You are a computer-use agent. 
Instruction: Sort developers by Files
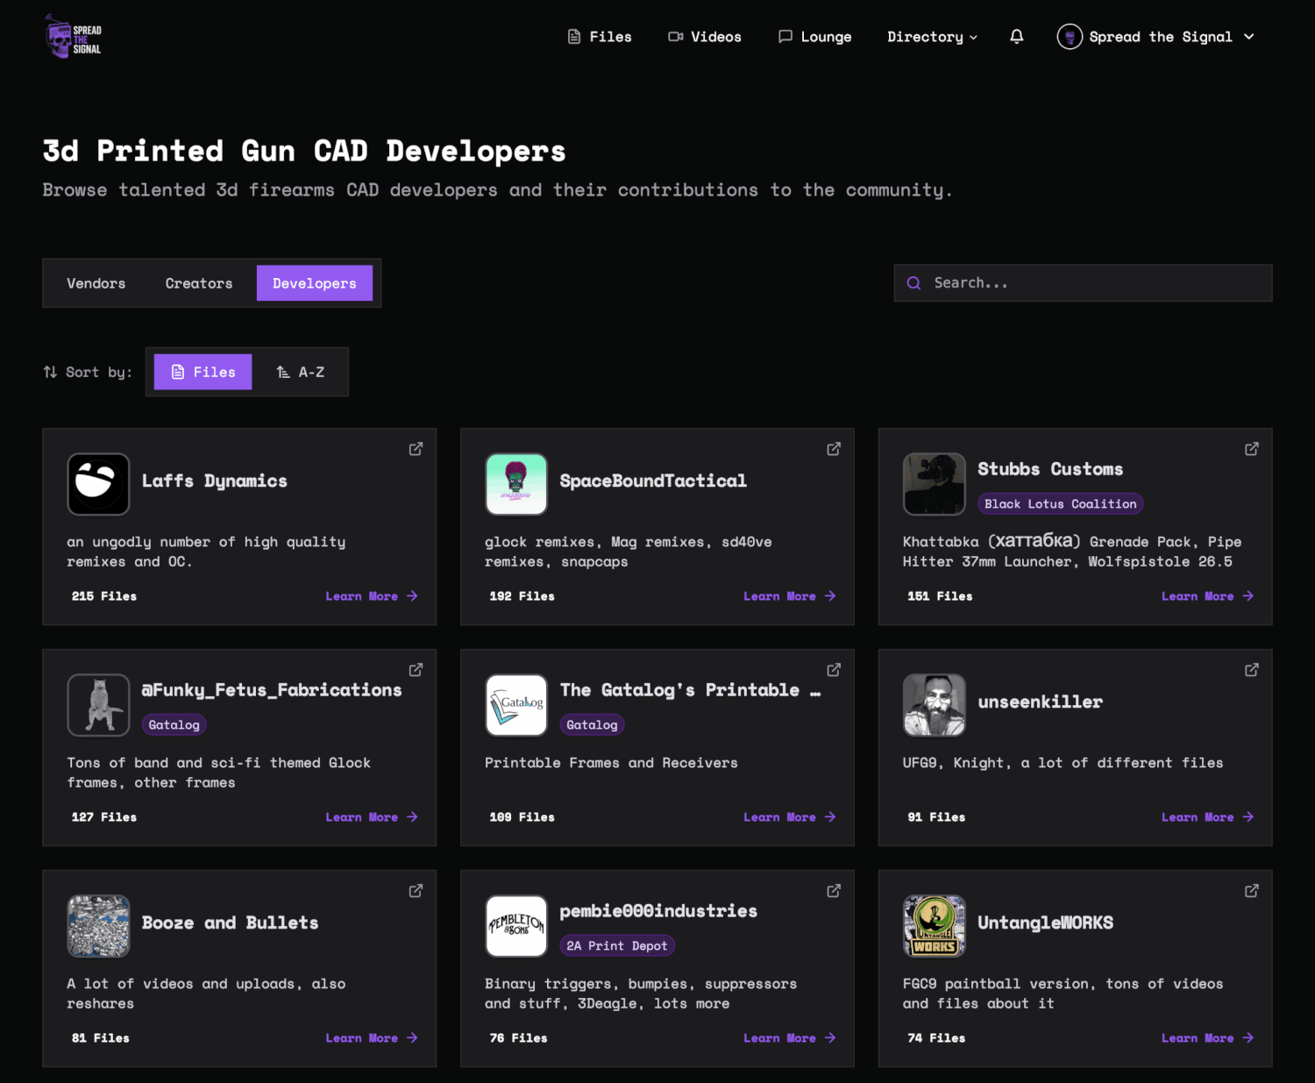click(203, 372)
